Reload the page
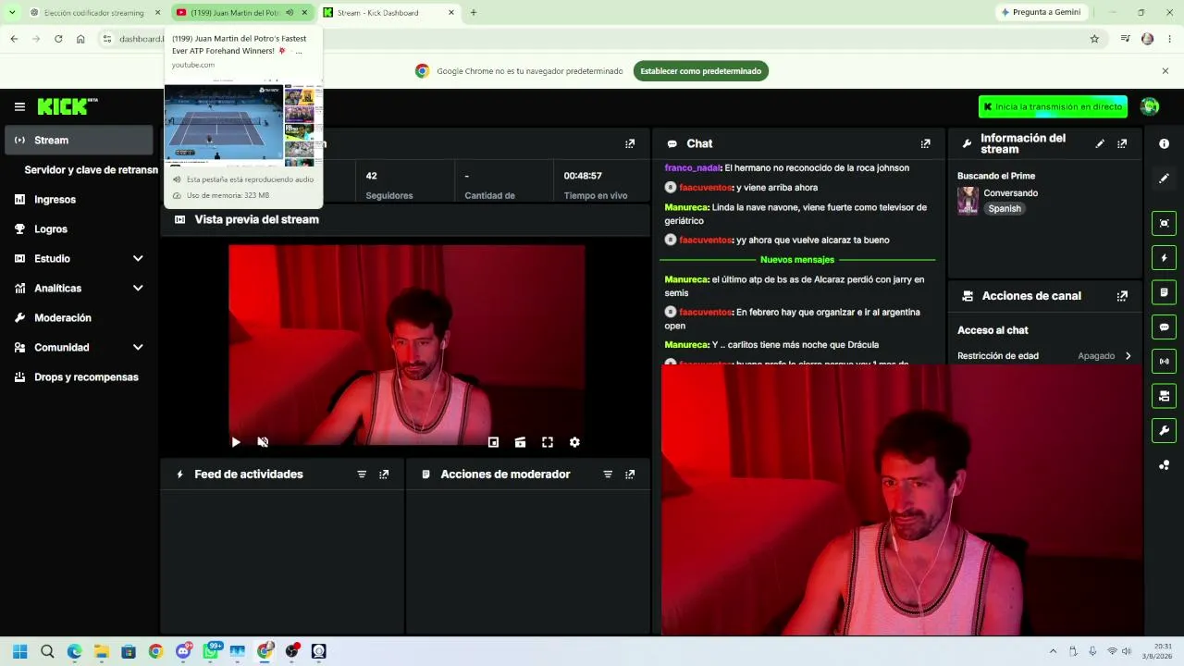The width and height of the screenshot is (1184, 666). coord(58,39)
